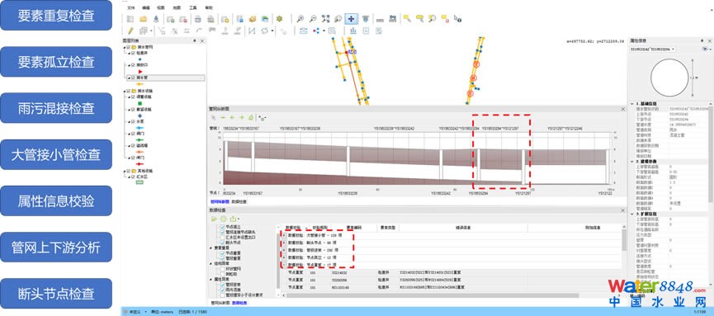This screenshot has width=714, height=316.
Task: Open the pipe selection dropdown in properties panel
Action: 653,50
